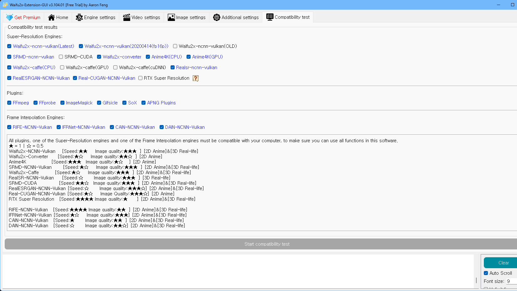Click the 'RIFE-NCNN-Vulkan' rating line
This screenshot has height=291, width=517.
pyautogui.click(x=98, y=210)
